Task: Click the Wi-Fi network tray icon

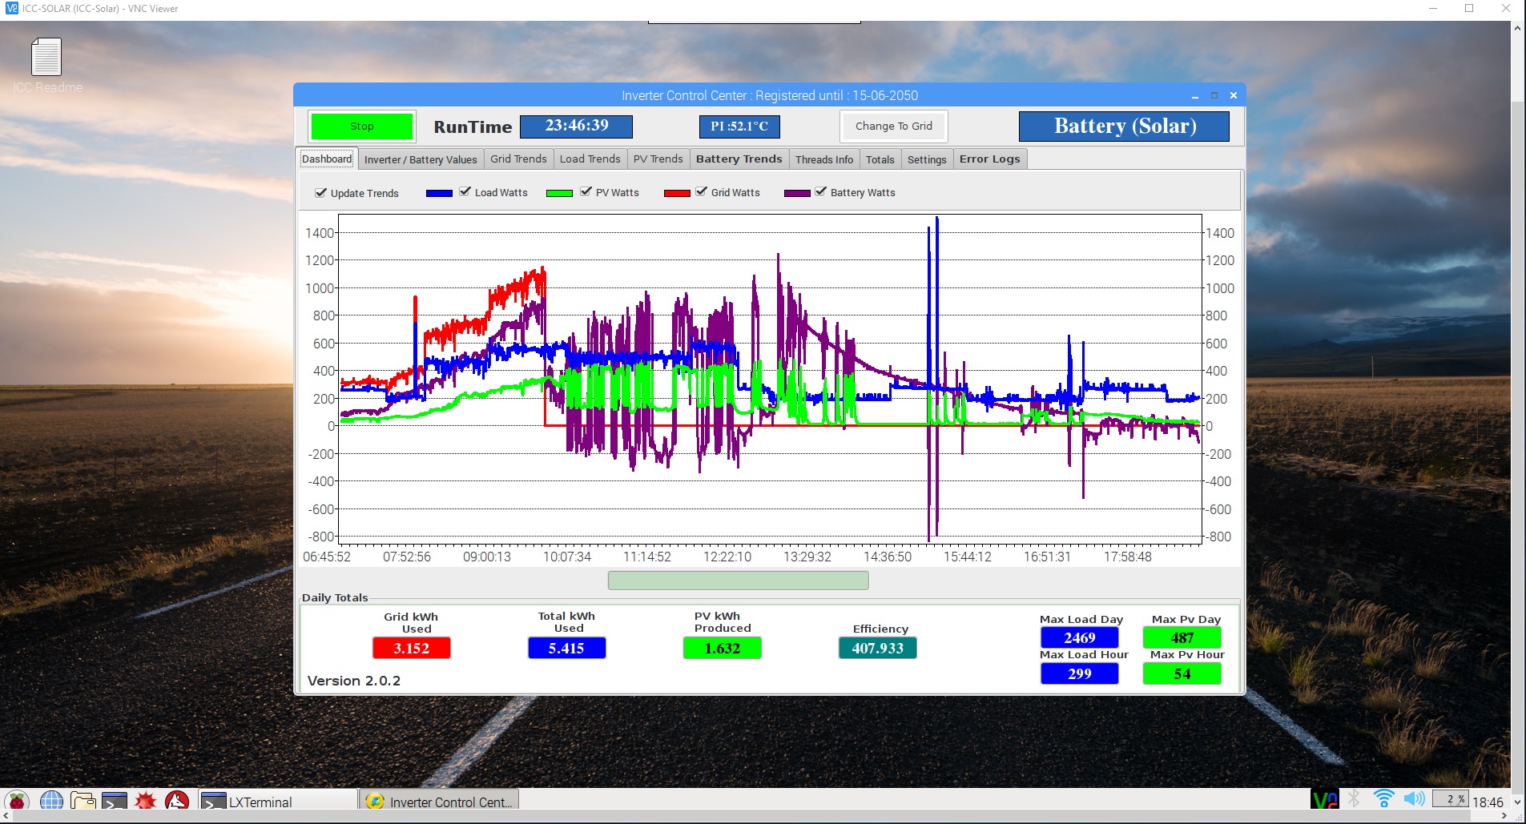Action: pos(1383,799)
